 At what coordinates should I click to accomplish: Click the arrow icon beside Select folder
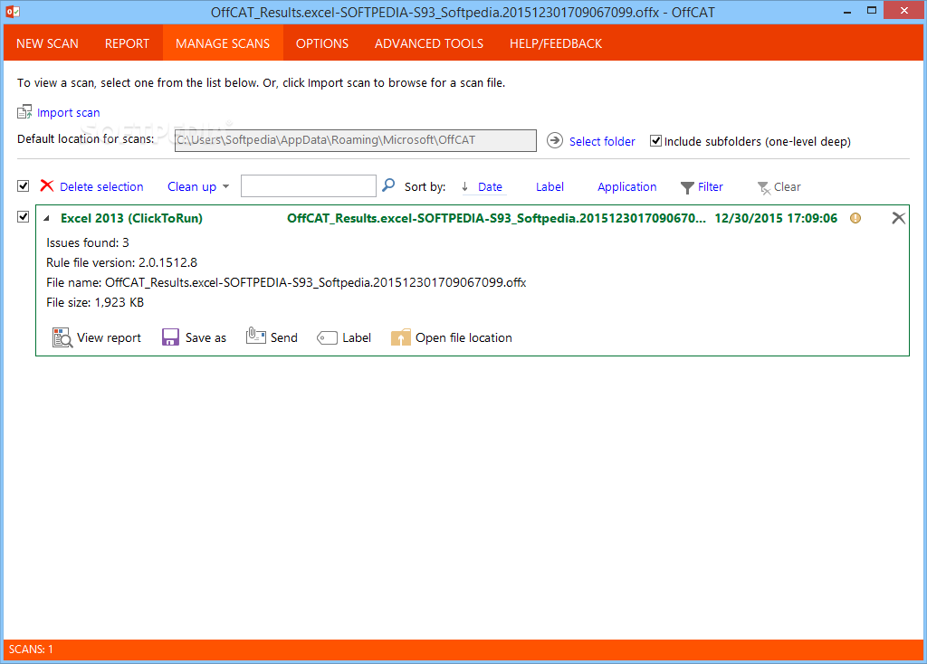[555, 140]
